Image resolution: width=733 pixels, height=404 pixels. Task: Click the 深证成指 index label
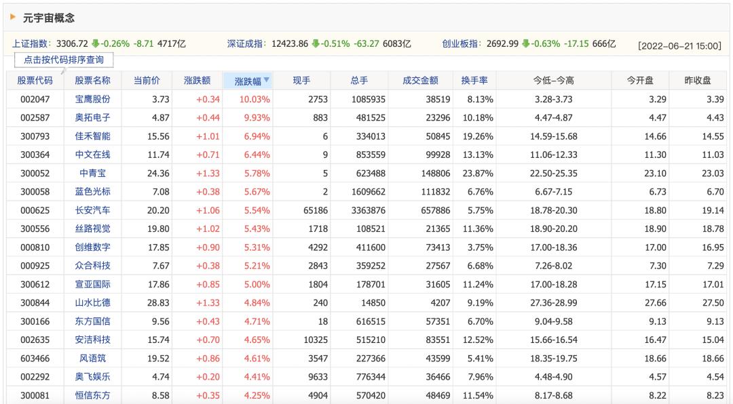pos(246,43)
